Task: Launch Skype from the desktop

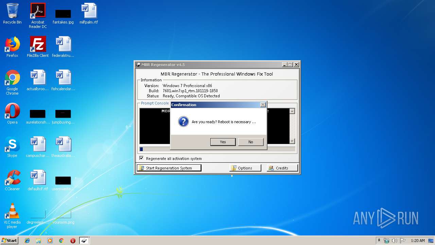Action: (12, 147)
